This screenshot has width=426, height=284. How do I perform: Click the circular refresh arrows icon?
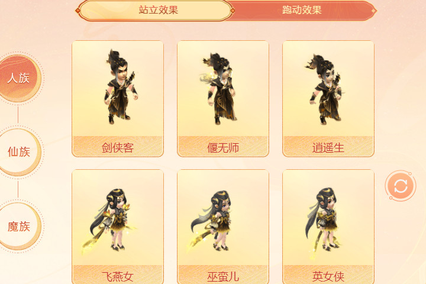point(401,186)
